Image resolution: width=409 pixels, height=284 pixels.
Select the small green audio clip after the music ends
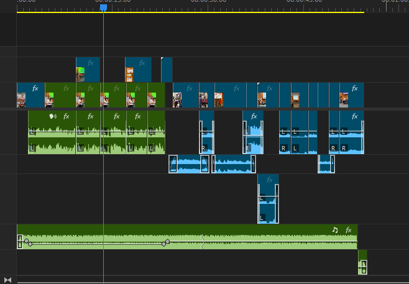tap(362, 262)
